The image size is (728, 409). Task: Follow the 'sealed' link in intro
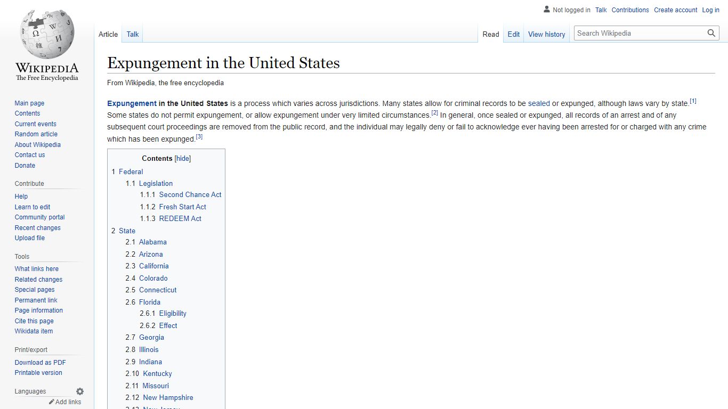(x=539, y=103)
